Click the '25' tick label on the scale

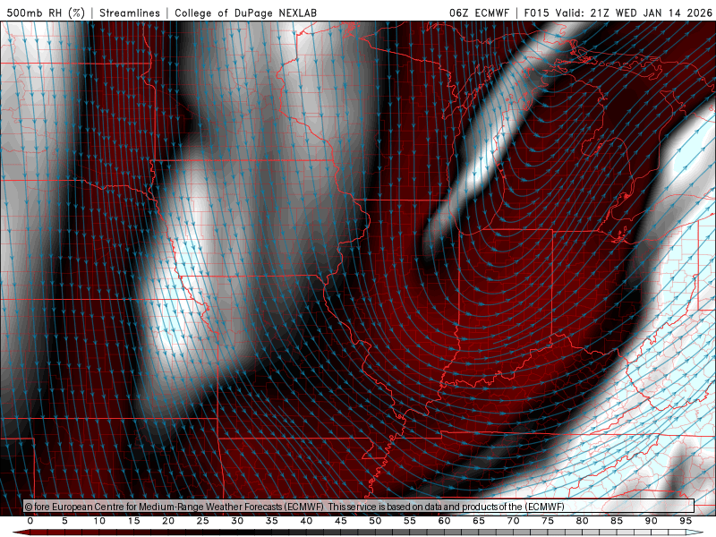tap(203, 521)
